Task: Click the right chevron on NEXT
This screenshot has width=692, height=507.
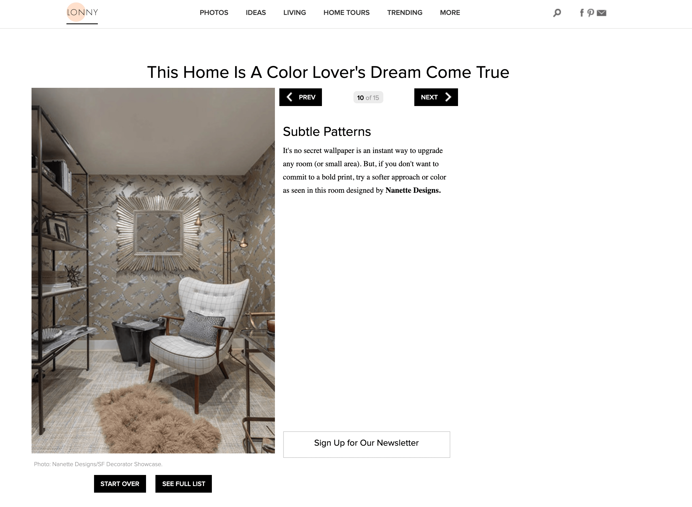Action: 448,97
